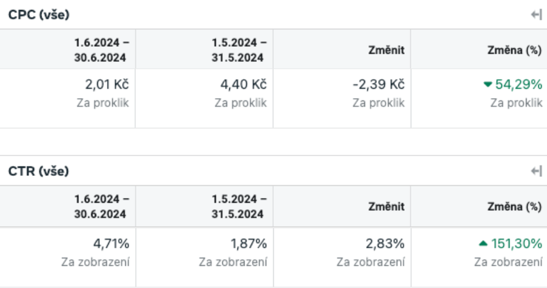The width and height of the screenshot is (547, 288).
Task: Select the -2,39 Kč change cell
Action: tap(342, 98)
